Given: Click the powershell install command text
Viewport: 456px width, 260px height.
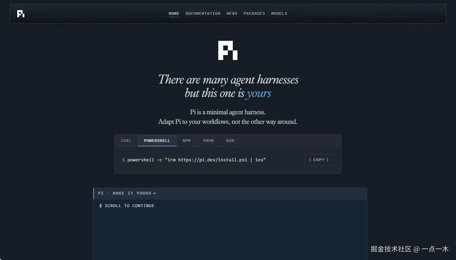Looking at the screenshot, I should coord(196,160).
